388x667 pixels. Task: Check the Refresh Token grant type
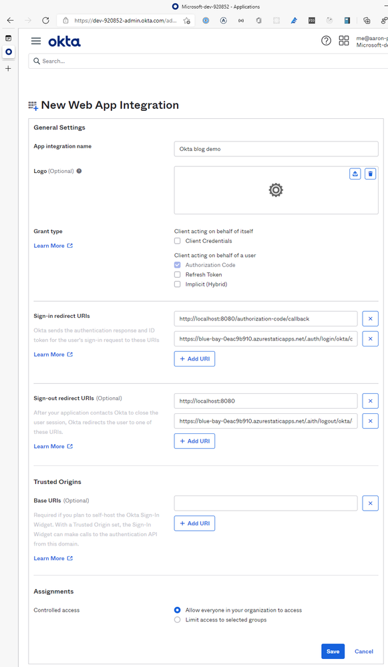(x=178, y=274)
